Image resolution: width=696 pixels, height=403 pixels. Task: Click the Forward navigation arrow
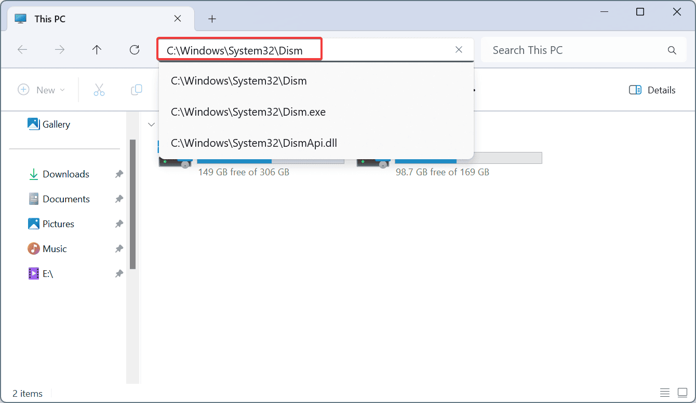coord(60,50)
